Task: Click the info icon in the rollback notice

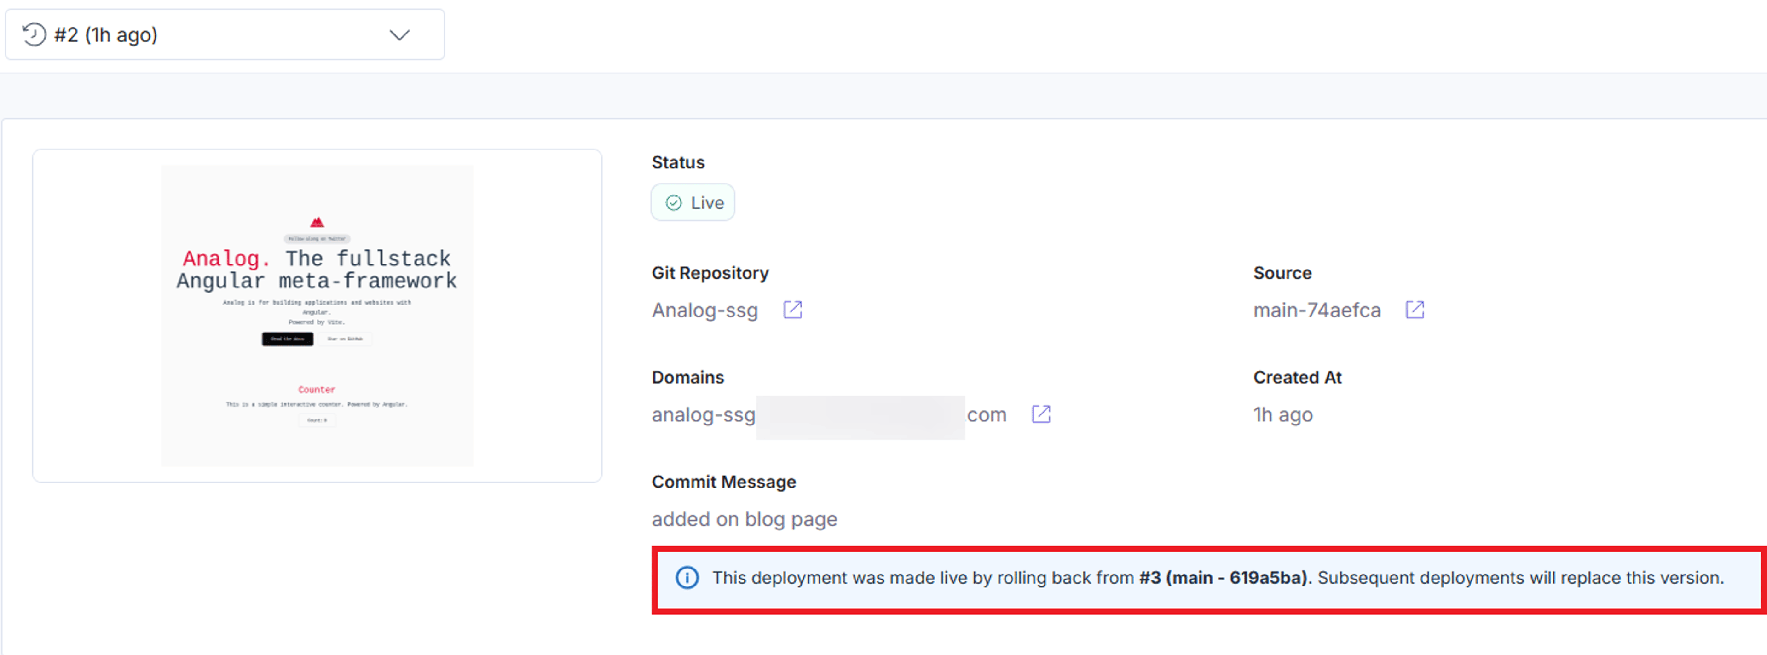Action: pos(687,578)
